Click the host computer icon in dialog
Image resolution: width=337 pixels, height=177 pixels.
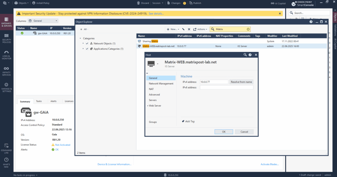[x=151, y=64]
